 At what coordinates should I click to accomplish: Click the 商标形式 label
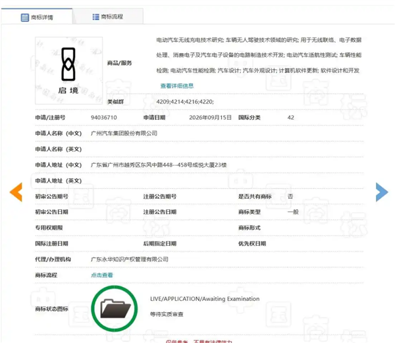(250, 228)
